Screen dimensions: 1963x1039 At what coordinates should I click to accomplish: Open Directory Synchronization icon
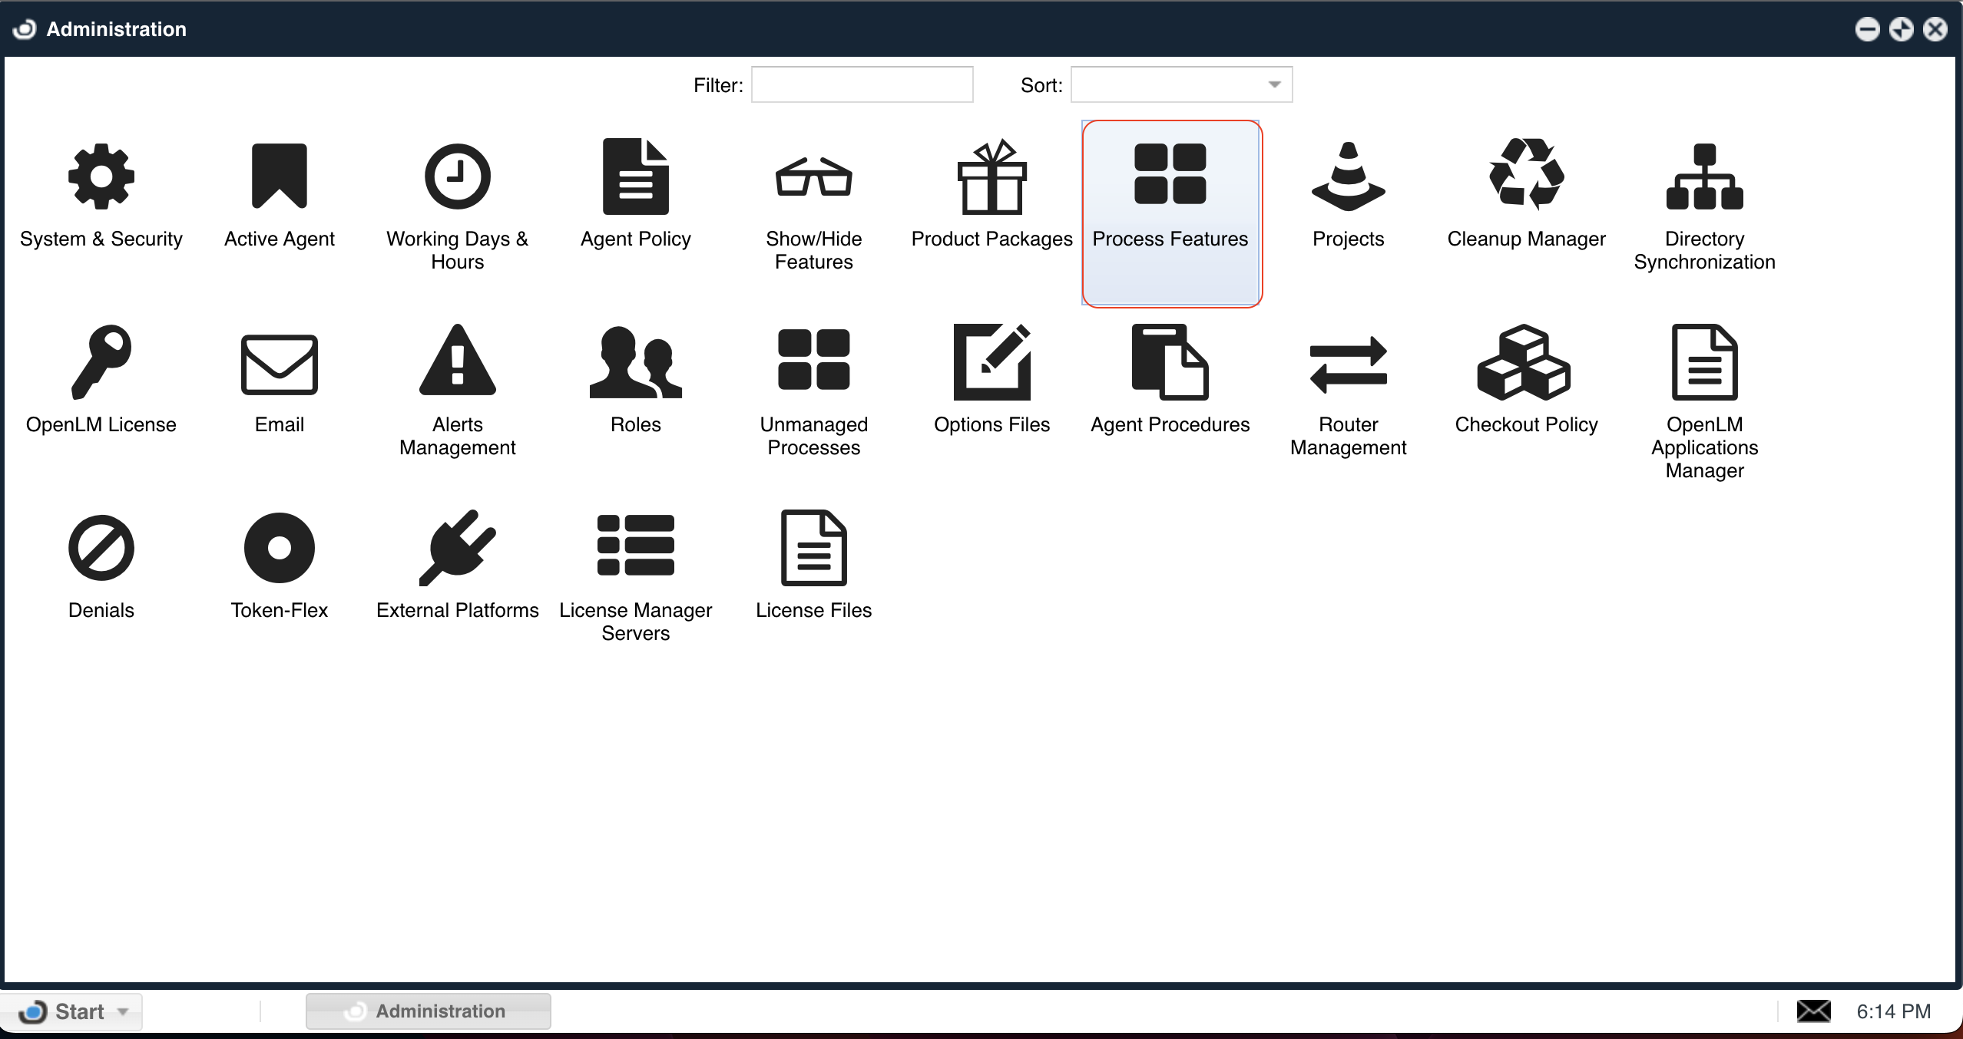pyautogui.click(x=1704, y=177)
